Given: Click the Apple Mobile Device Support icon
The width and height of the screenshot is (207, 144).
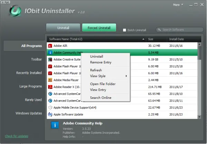Looking at the screenshot, I should 50,107.
